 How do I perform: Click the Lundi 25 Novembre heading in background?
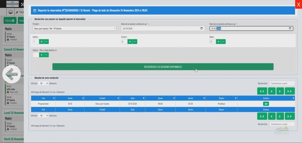(x=14, y=113)
